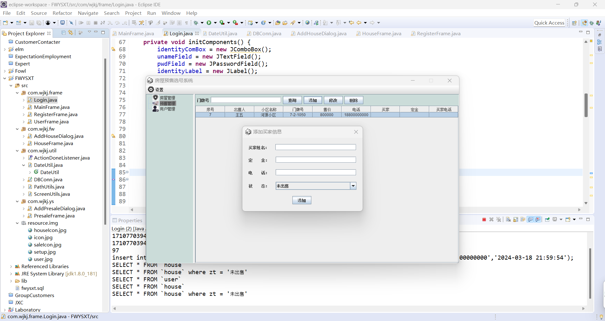The width and height of the screenshot is (605, 321).
Task: Toggle Pin Console button
Action: (x=547, y=219)
